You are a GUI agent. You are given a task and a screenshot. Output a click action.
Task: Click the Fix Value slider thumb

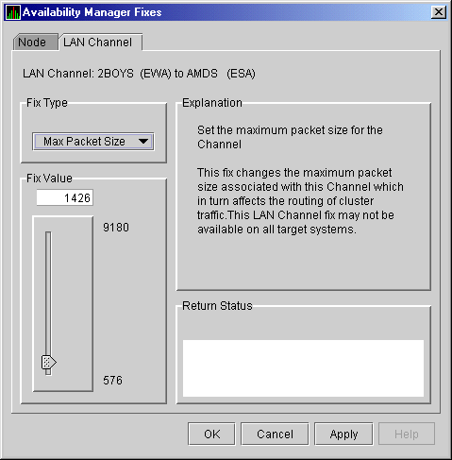point(49,362)
